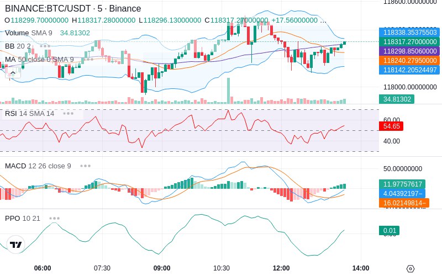Click the orange 118240.27950000 price label
This screenshot has height=276, width=442.
[x=409, y=60]
